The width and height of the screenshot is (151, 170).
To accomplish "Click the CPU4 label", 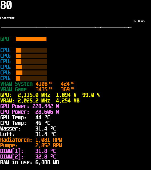I will click(x=5, y=67).
